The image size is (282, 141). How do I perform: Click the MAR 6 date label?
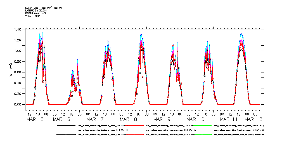[62, 119]
